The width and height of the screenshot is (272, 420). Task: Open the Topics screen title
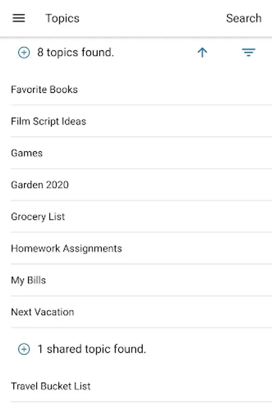click(x=62, y=18)
